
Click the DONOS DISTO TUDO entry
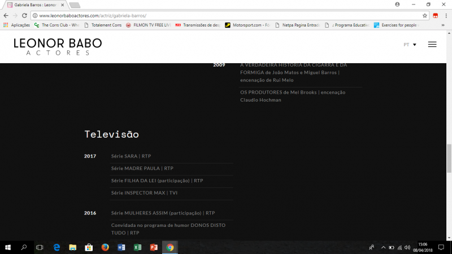coord(168,229)
